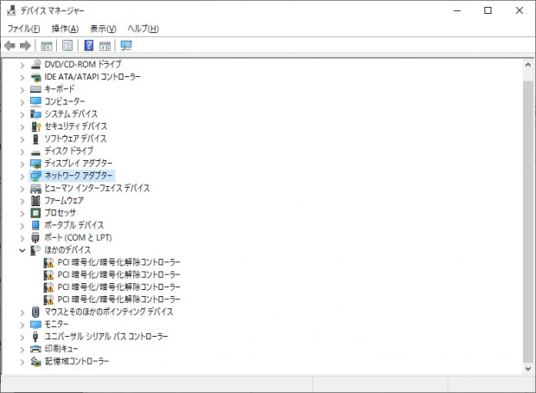Click the ディスプレイ アダプター icon
The image size is (536, 393).
pos(35,164)
